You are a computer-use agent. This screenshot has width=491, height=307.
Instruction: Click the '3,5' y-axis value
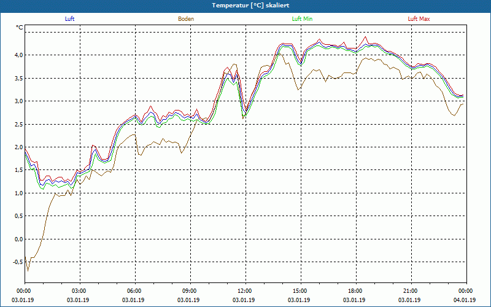[x=19, y=78]
